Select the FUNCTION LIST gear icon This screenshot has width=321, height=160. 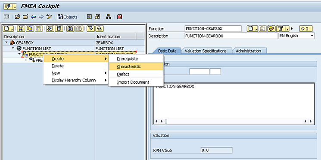pos(19,48)
